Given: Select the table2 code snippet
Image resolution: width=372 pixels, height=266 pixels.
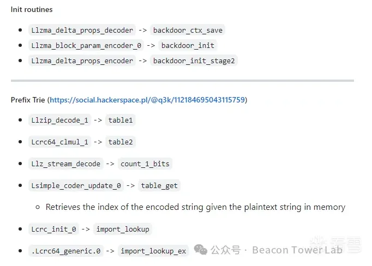Looking at the screenshot, I should (121, 142).
